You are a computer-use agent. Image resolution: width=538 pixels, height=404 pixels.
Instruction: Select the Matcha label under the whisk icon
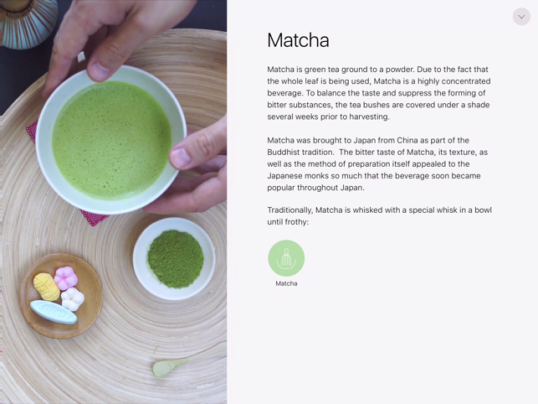286,283
